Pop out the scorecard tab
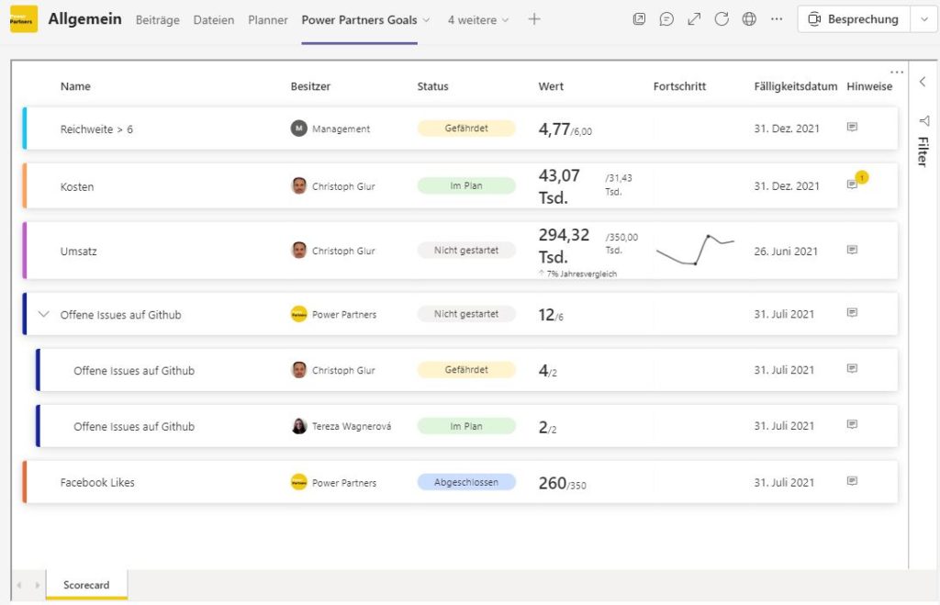Screen dimensions: 940x605 pyautogui.click(x=640, y=18)
